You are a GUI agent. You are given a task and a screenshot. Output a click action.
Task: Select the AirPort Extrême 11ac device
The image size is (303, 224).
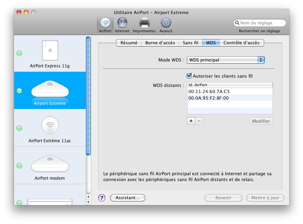50,128
